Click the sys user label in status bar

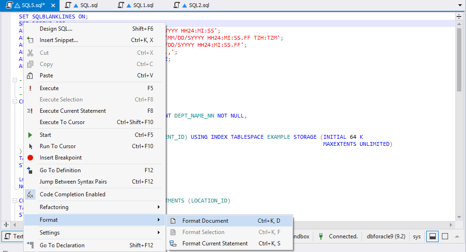tap(417, 236)
